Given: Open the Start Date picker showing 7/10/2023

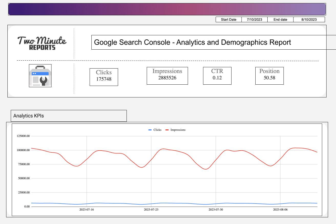Looking at the screenshot, I should point(255,19).
